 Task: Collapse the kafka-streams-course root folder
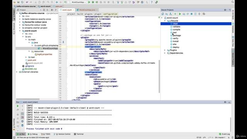[17, 13]
